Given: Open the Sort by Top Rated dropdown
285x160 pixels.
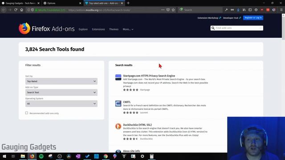Looking at the screenshot, I should click(61, 81).
